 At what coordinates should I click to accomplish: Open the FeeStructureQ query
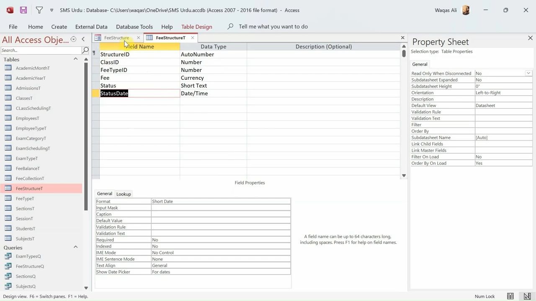pos(30,266)
